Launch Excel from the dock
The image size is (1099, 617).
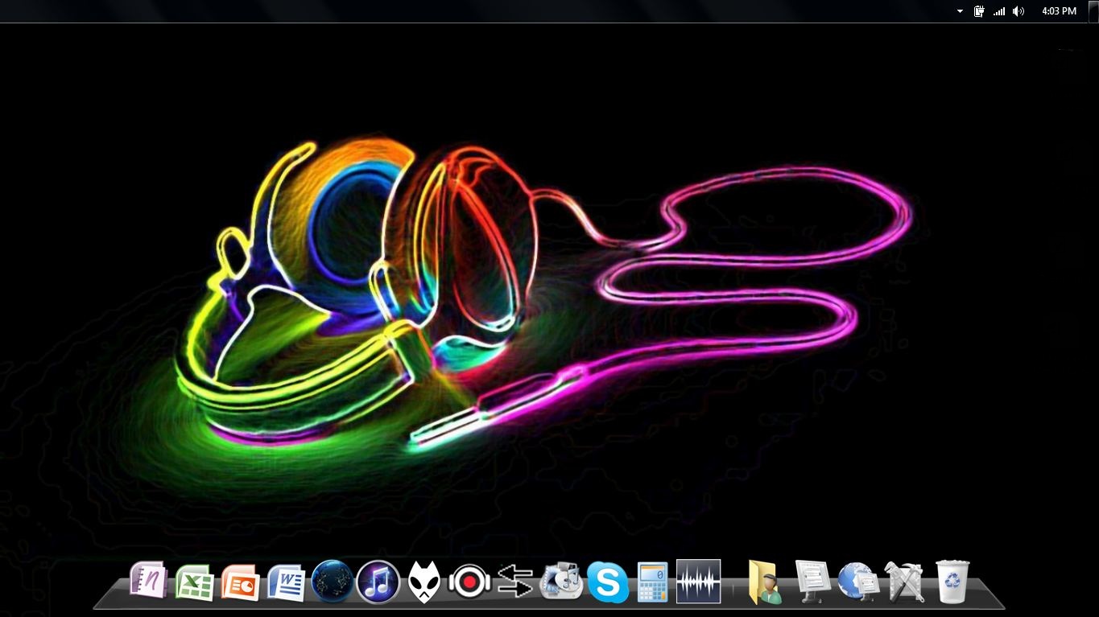[194, 582]
